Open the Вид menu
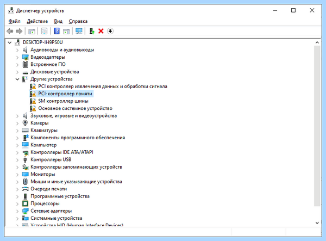 58,21
